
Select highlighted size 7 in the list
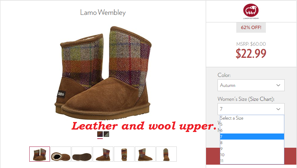coord(252,137)
